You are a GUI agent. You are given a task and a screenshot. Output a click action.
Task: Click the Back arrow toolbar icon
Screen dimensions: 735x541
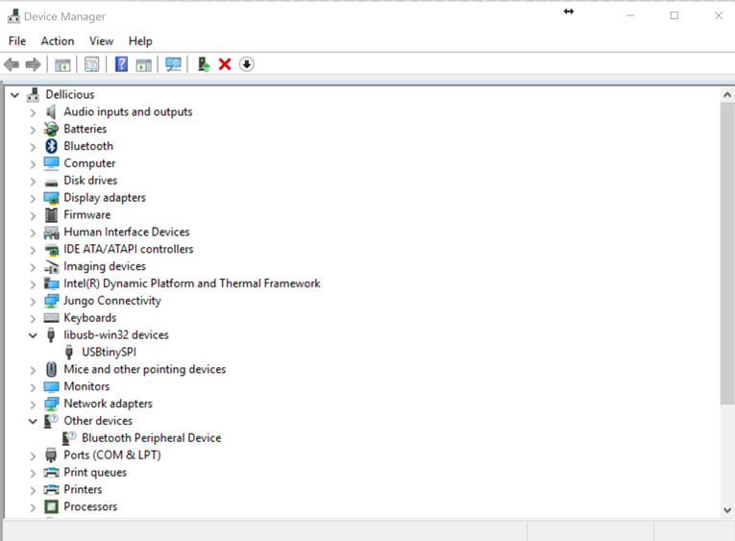pos(12,64)
